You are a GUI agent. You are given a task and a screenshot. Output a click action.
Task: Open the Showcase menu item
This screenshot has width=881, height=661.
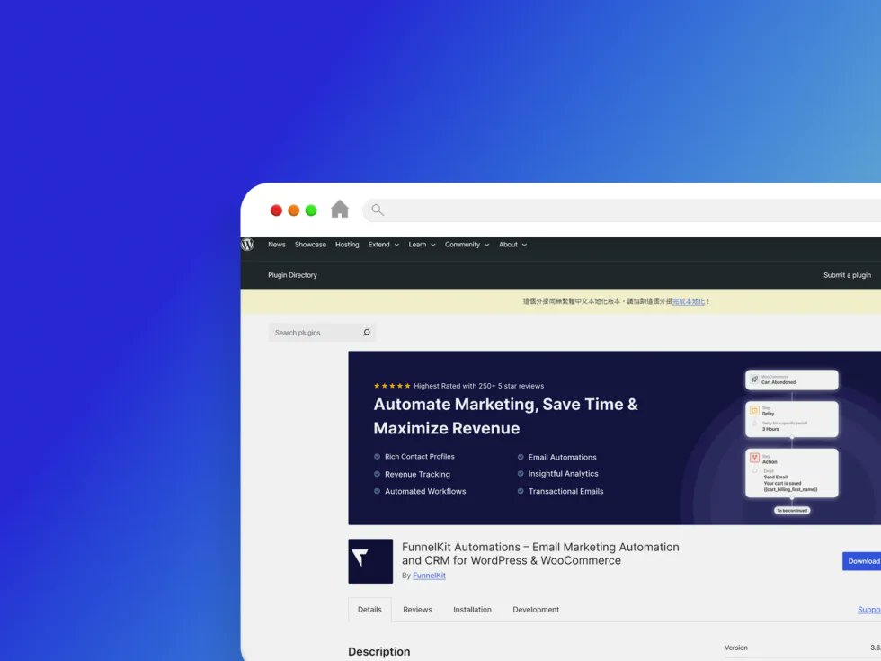[x=310, y=245]
